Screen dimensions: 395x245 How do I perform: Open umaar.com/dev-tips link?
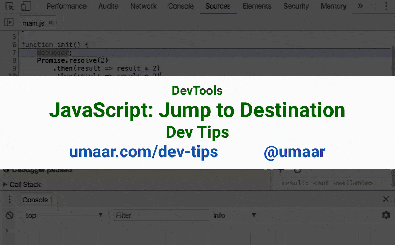(144, 152)
